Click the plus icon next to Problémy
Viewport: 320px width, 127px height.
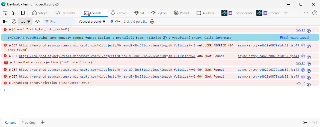(42, 123)
